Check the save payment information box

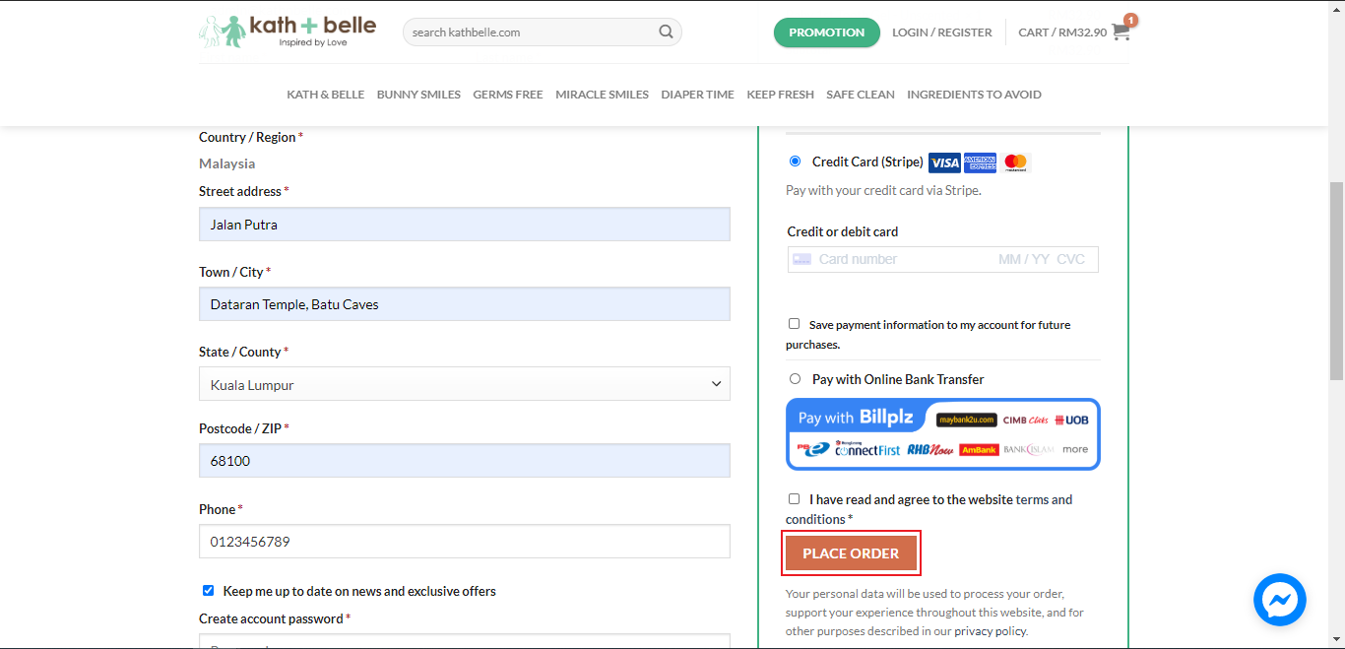coord(795,324)
